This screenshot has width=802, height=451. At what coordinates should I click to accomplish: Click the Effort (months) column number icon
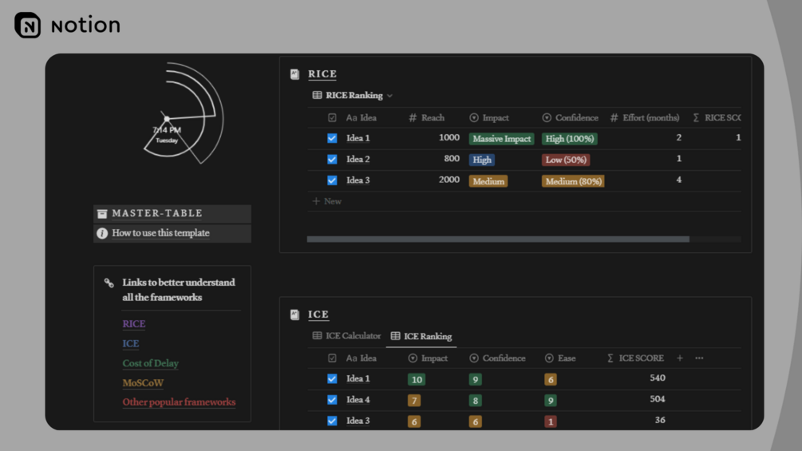pos(614,117)
